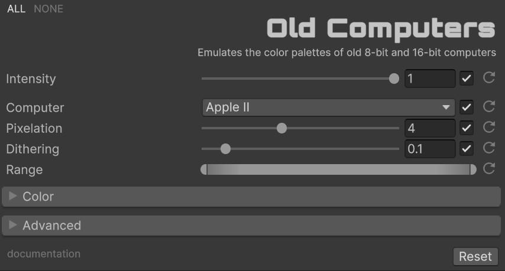Reset Intensity with its circular arrow icon

tap(488, 78)
